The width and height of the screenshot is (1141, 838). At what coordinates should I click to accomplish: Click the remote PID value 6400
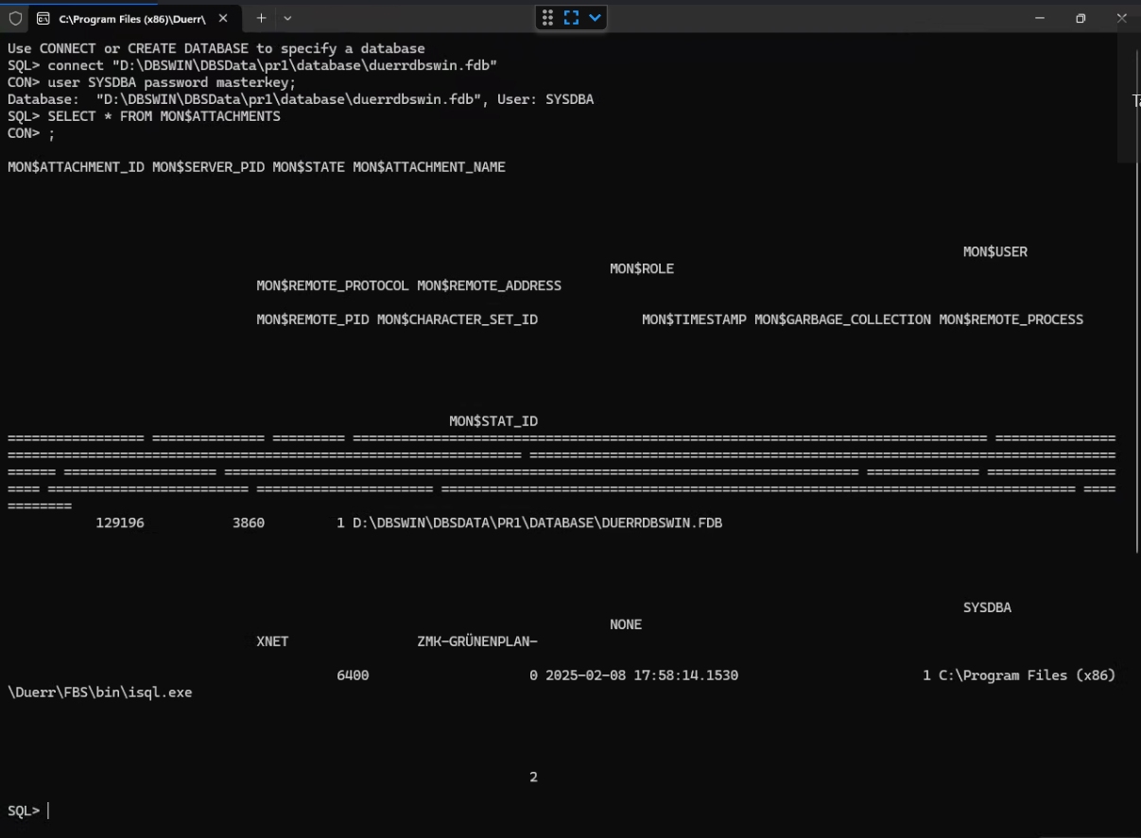point(353,676)
